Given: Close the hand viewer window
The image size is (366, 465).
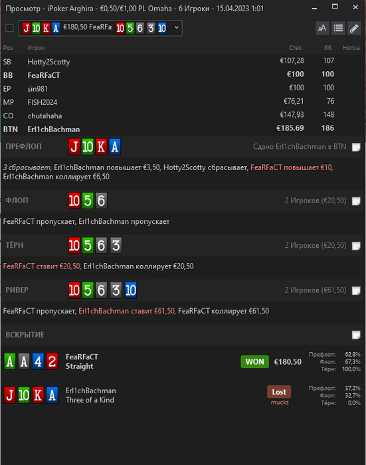Looking at the screenshot, I should 355,7.
